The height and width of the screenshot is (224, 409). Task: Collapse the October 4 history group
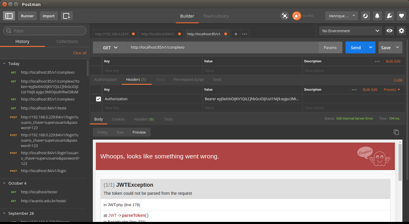coord(4,183)
